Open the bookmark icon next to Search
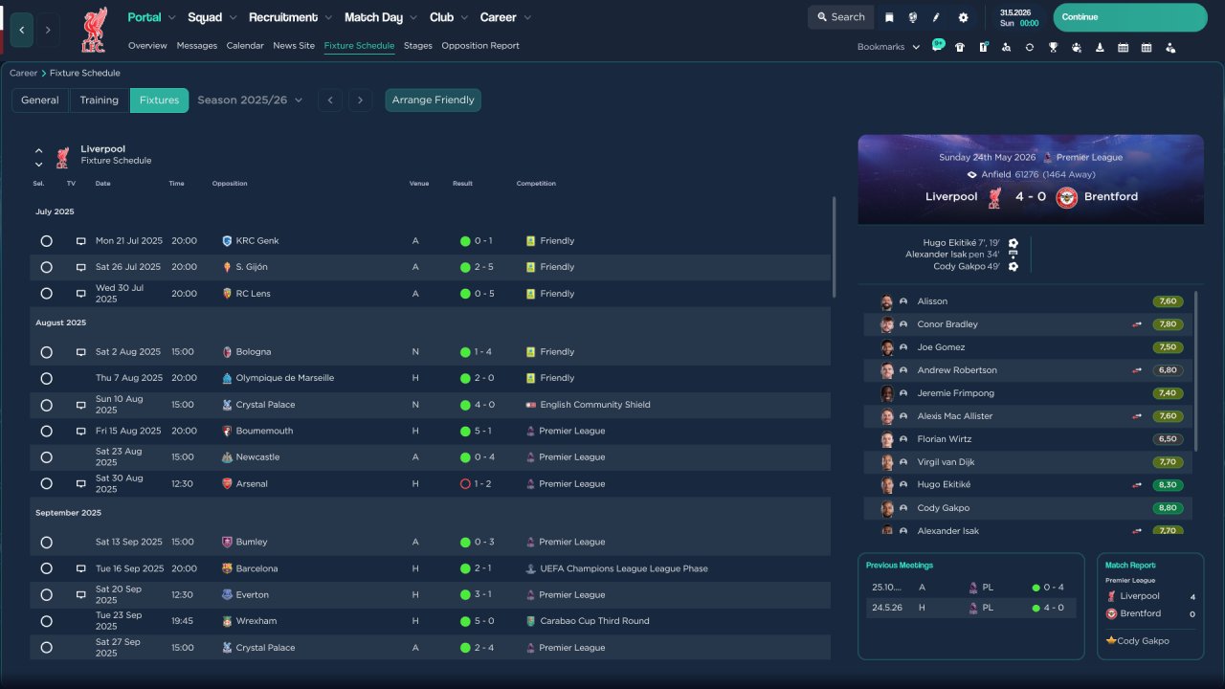1225x689 pixels. 889,17
